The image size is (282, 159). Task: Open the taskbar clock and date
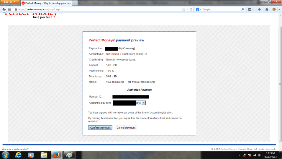[270, 155]
